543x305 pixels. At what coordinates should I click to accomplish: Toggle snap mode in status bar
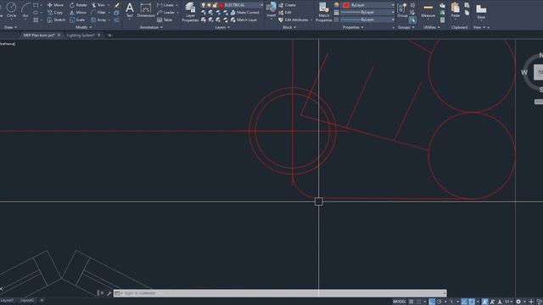[x=418, y=302]
